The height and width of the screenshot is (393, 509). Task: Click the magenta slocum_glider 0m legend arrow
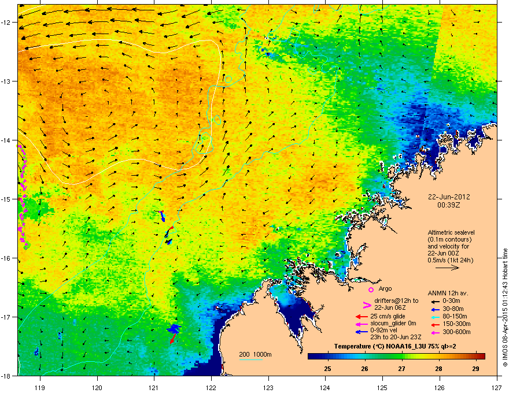click(x=362, y=324)
